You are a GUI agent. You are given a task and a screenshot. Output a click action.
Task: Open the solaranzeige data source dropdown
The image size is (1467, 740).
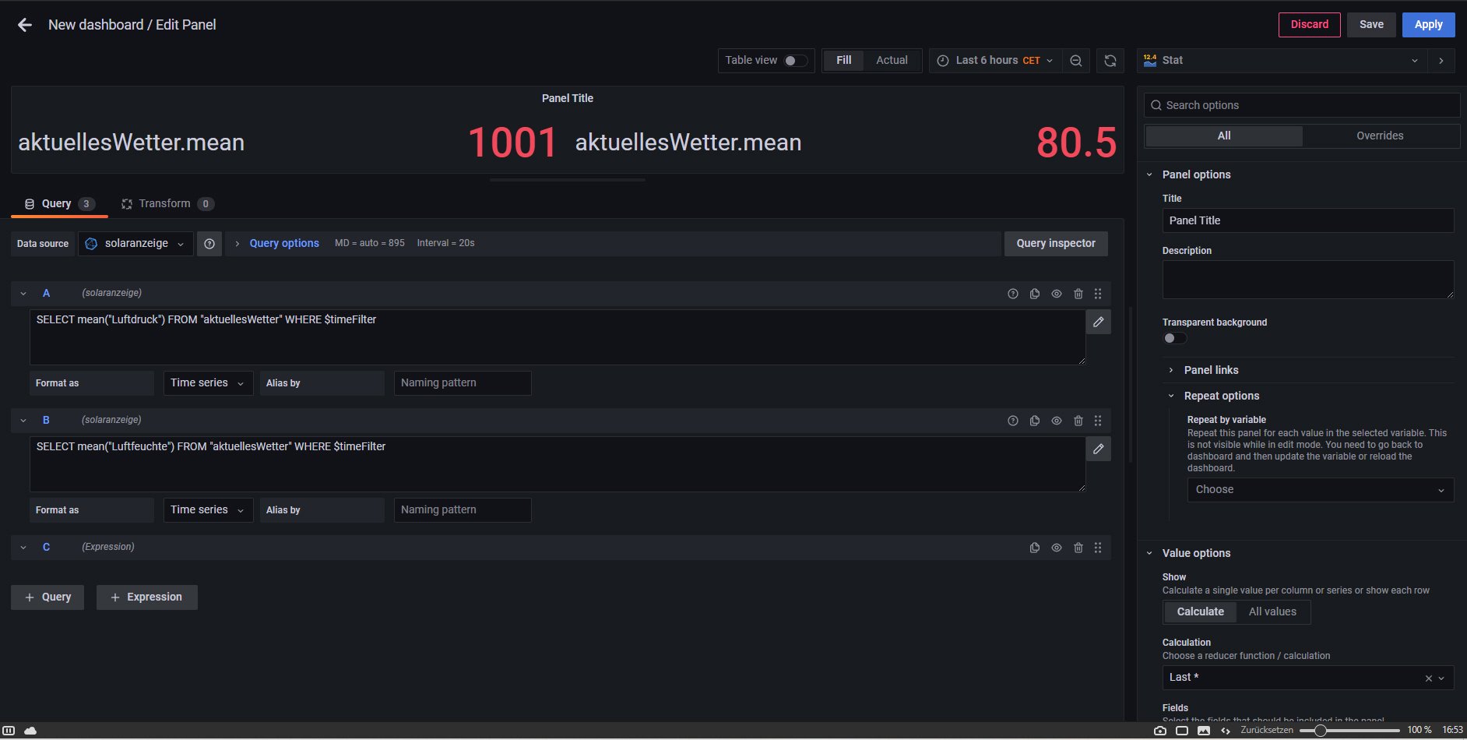136,244
